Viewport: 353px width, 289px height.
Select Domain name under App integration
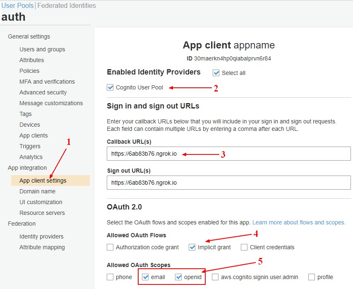pos(38,191)
